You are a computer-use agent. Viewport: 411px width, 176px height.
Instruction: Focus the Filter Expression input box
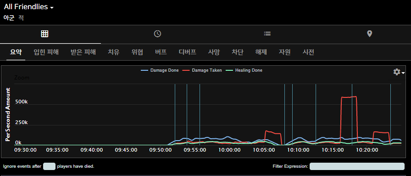[357, 166]
